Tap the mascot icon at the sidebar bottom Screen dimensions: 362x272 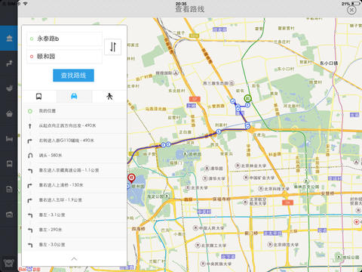9,263
